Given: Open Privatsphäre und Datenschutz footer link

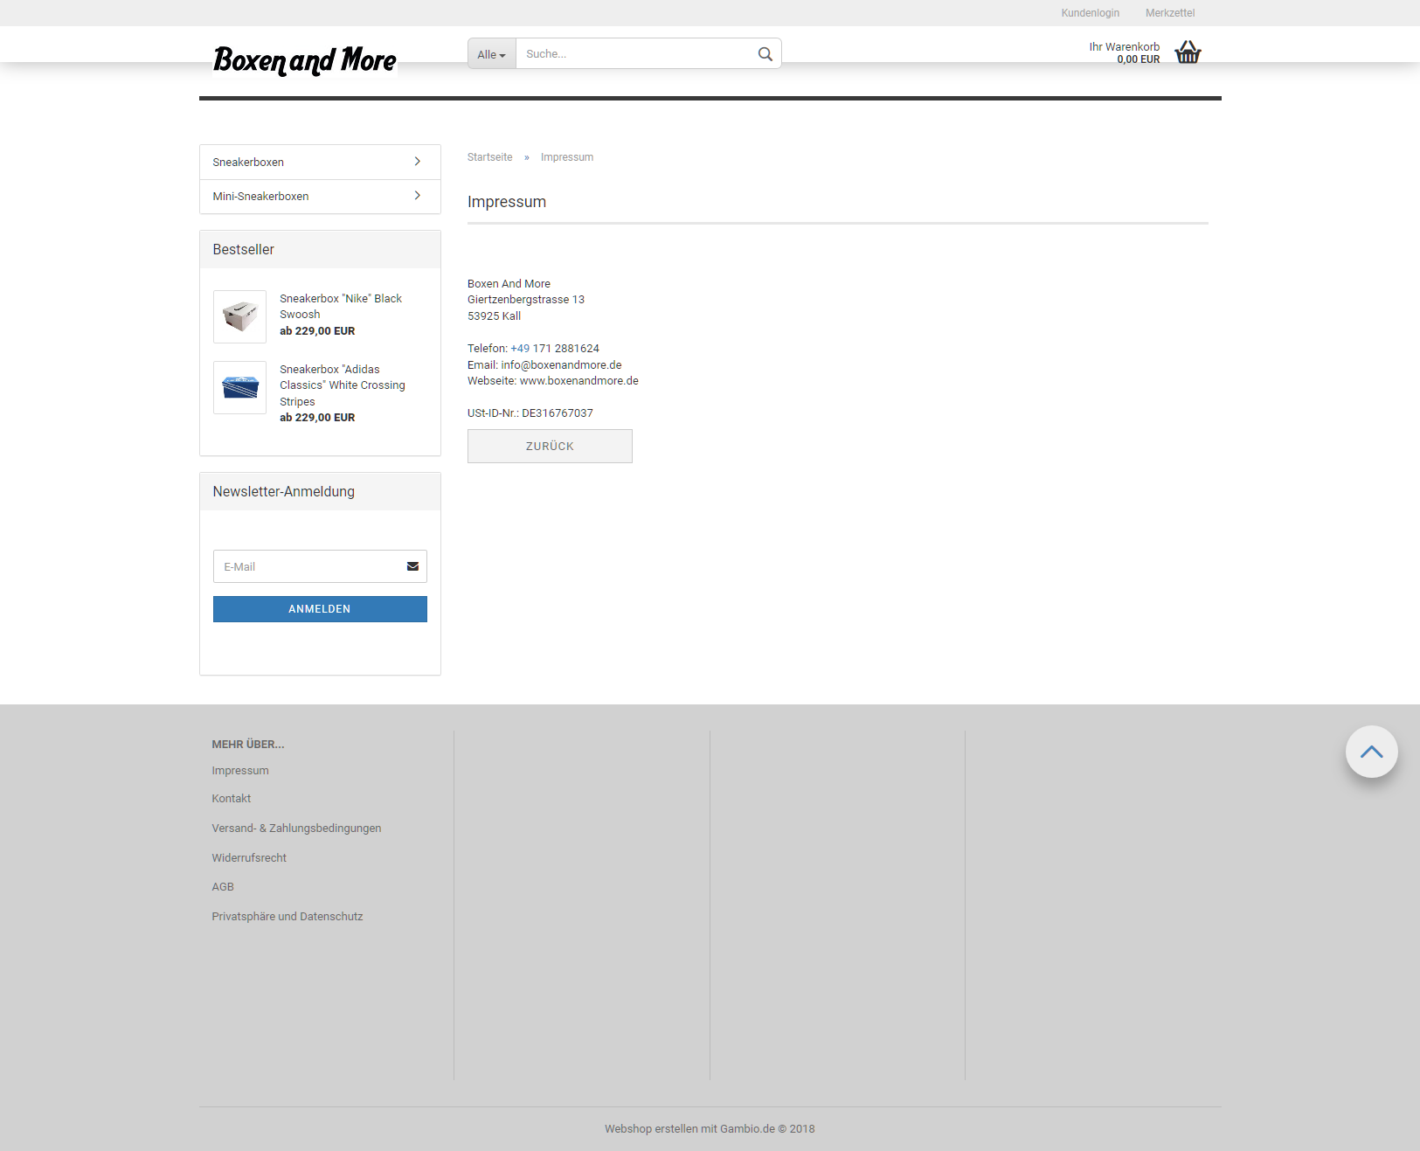Looking at the screenshot, I should (x=287, y=917).
